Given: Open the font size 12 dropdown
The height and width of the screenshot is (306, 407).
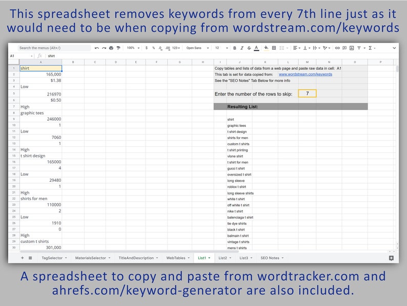Looking at the screenshot, I should pyautogui.click(x=221, y=48).
